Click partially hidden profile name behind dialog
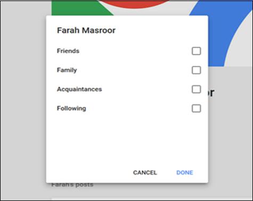The height and width of the screenshot is (201, 253). [x=211, y=93]
